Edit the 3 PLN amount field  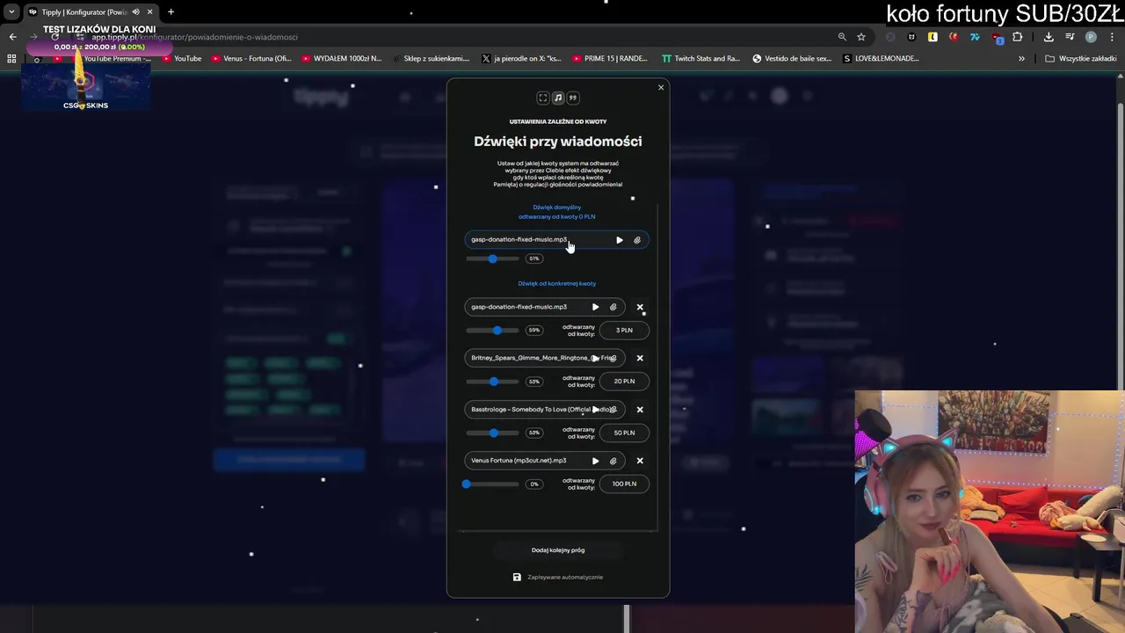point(624,331)
